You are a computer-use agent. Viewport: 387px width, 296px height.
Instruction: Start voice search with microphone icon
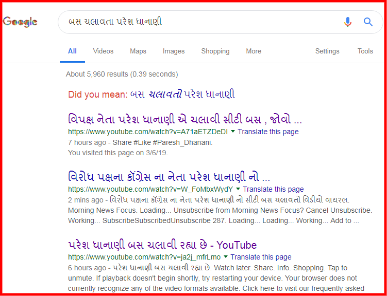[x=347, y=22]
